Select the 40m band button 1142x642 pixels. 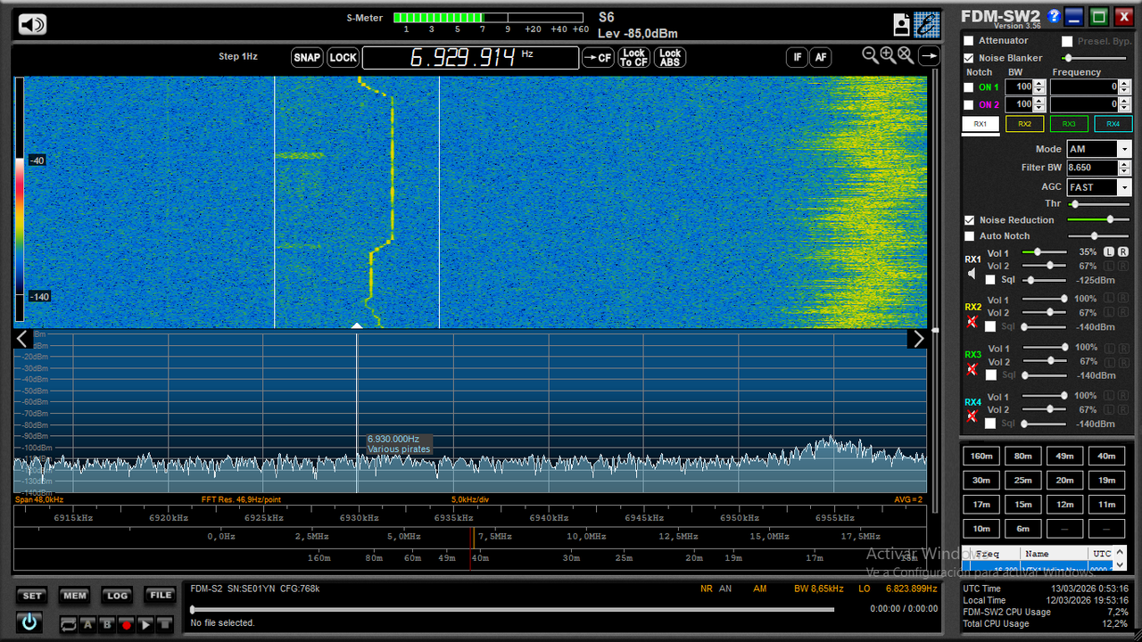tap(1106, 456)
